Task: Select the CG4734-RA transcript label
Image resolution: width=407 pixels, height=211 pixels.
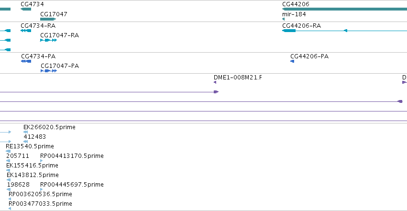Action: coord(38,26)
